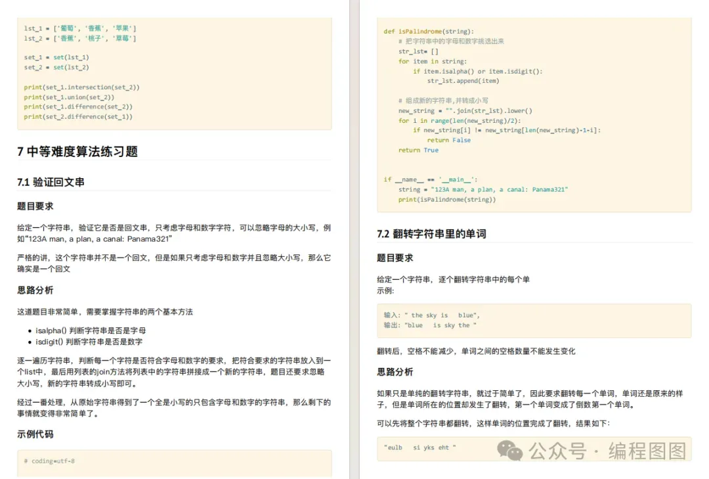The image size is (709, 479).
Task: Click 'def isPalindrome(string):' code line
Action: [429, 32]
